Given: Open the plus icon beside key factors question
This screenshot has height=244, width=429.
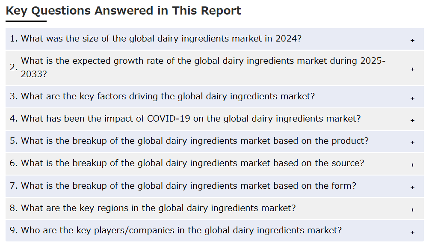Looking at the screenshot, I should point(412,98).
